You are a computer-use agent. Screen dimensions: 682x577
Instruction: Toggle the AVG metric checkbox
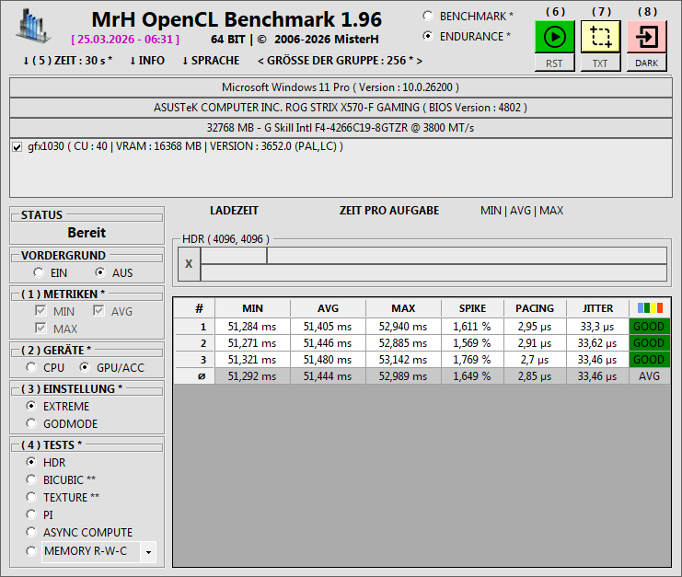98,311
